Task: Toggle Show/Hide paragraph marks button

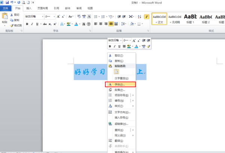Action: point(147,17)
